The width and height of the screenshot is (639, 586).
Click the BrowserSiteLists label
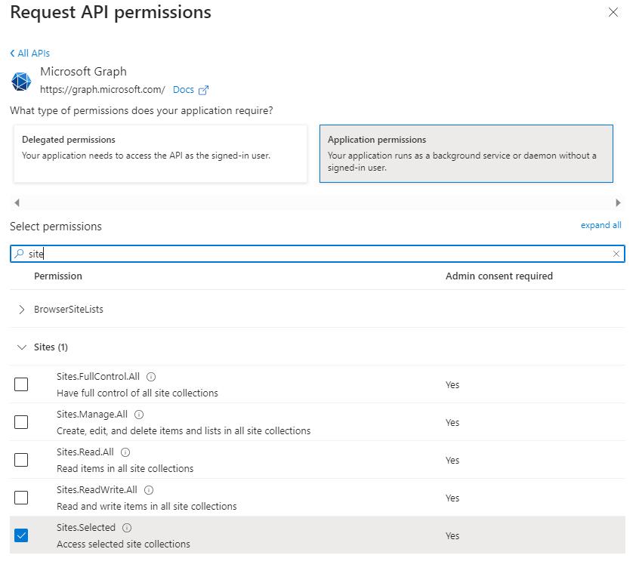pyautogui.click(x=69, y=310)
